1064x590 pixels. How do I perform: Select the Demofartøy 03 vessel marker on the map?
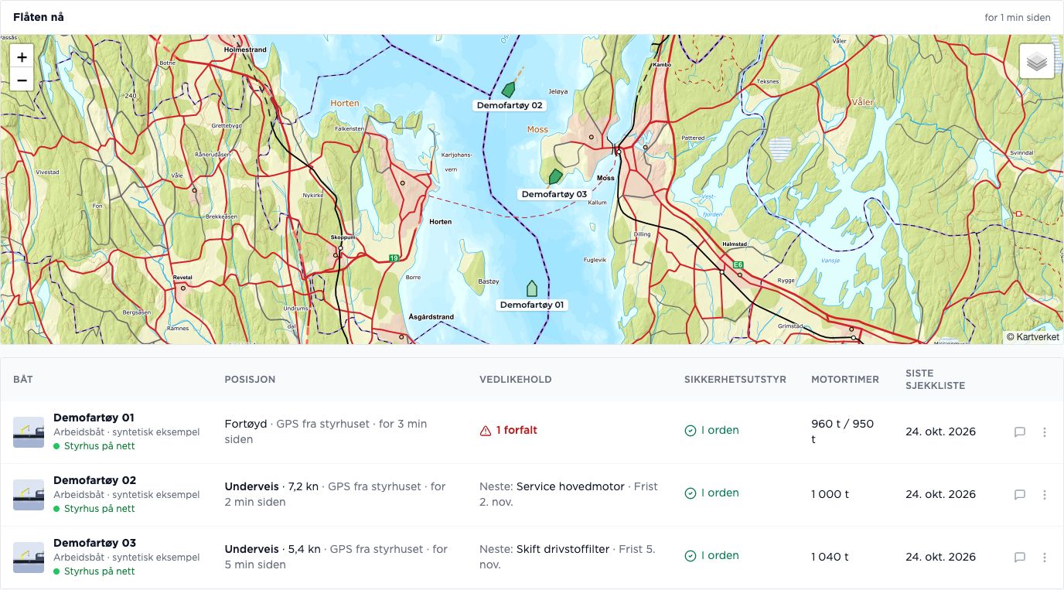[555, 177]
